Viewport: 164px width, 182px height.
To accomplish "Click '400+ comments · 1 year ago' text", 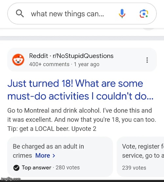I will [x=64, y=64].
